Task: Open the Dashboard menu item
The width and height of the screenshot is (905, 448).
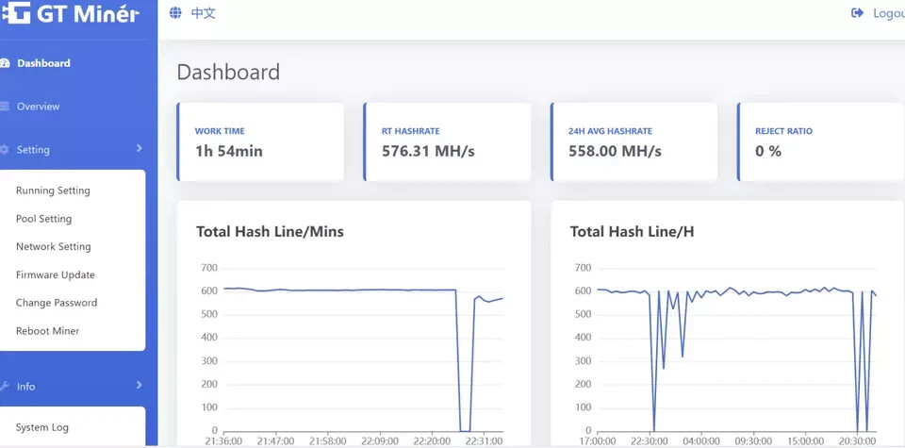Action: (x=43, y=63)
